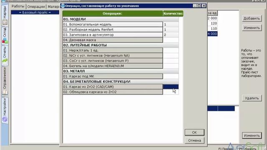Open the Отчеты sidebar section
Viewport: 267px width, 150px height.
(5, 55)
